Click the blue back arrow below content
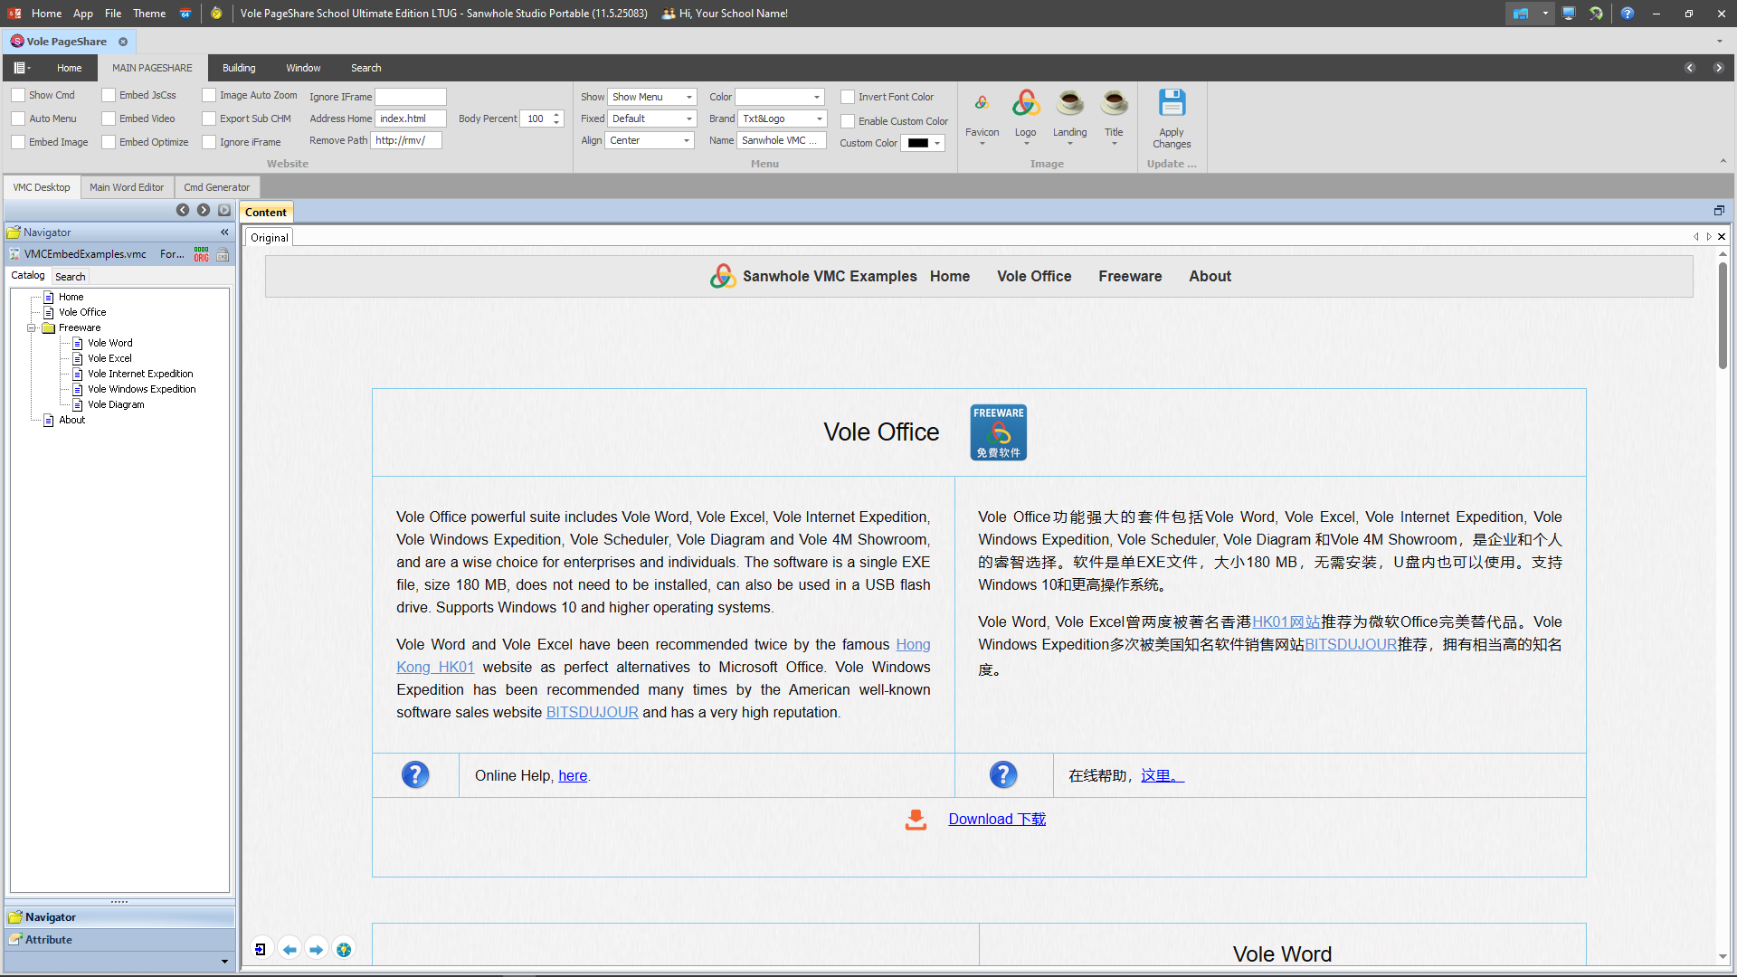This screenshot has height=977, width=1737. coord(289,950)
